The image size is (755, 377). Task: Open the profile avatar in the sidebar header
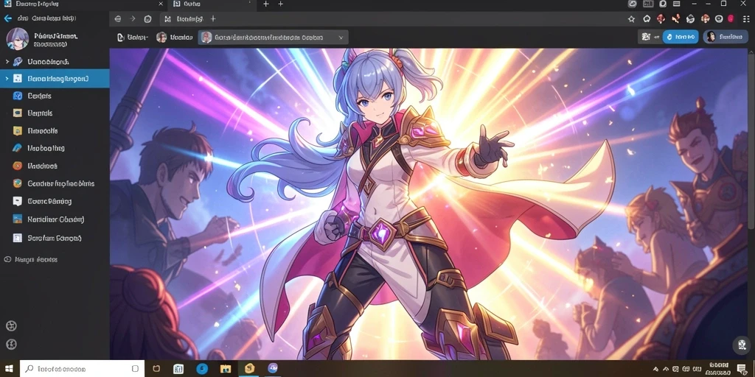pos(18,39)
